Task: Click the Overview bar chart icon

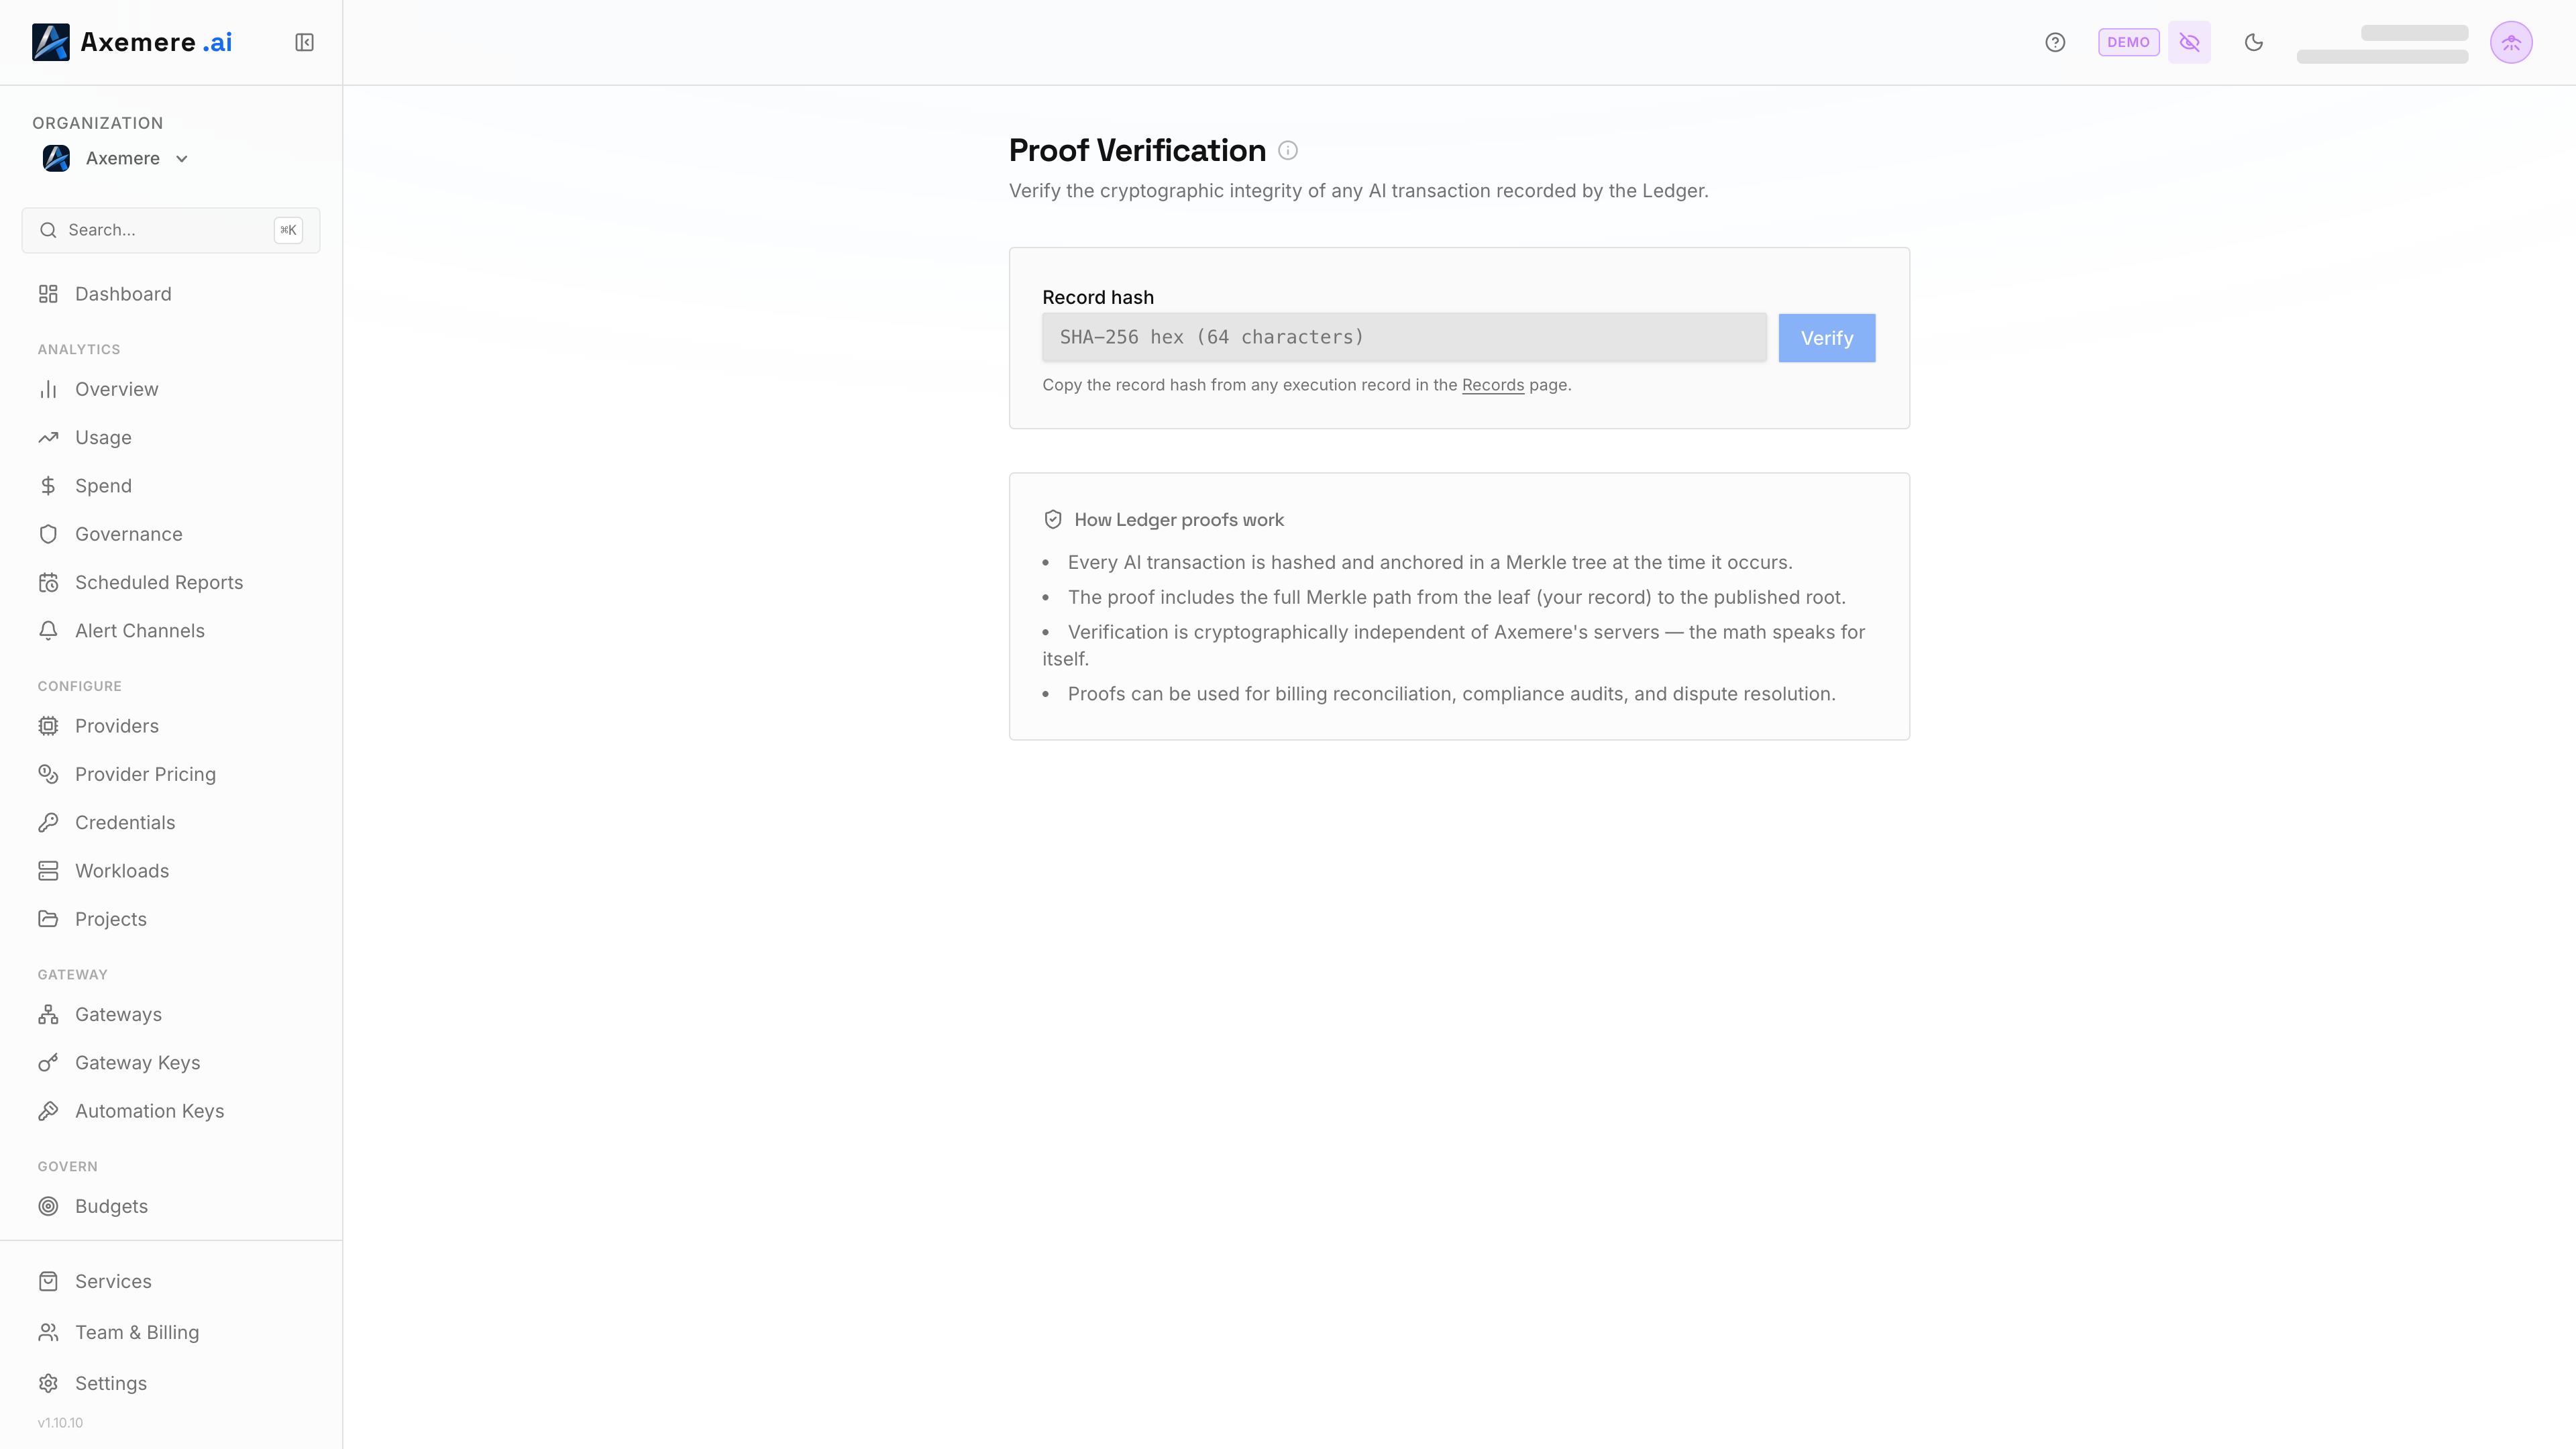Action: [48, 389]
